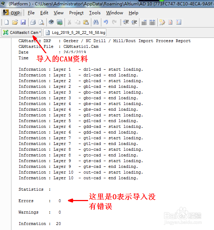Screen dimensions: 214x230
Task: Click the scissors cut icon
Action: (69, 22)
